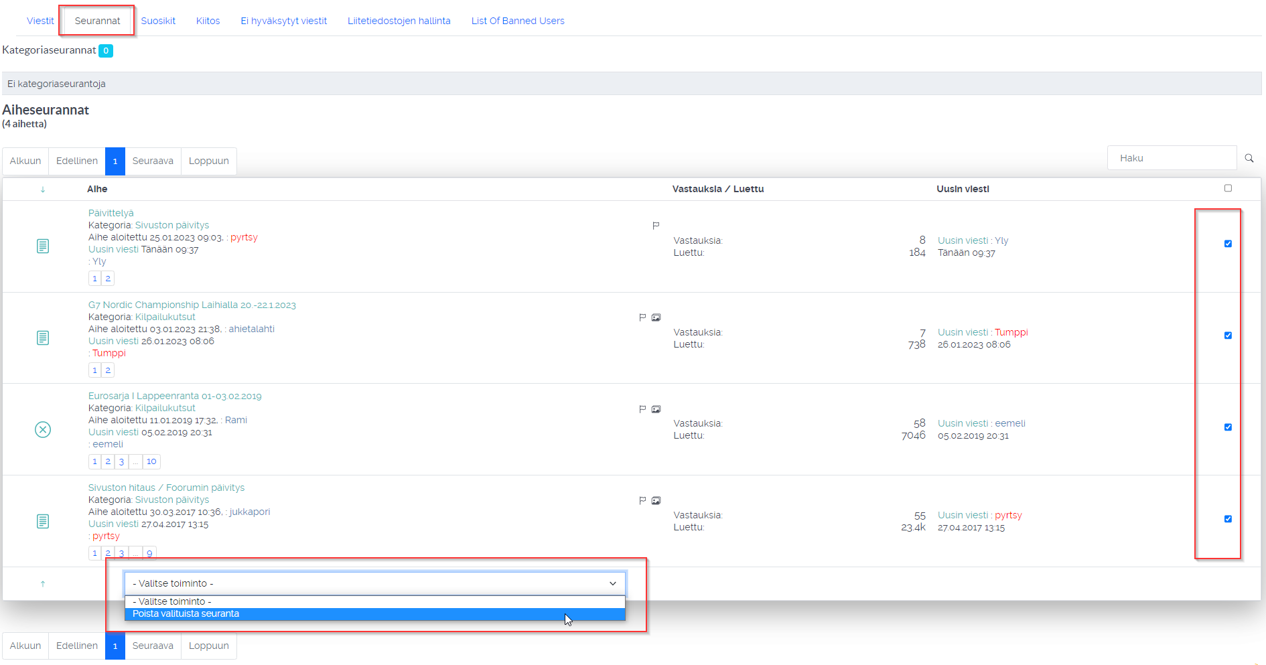Switch to the Suosikit tab
The height and width of the screenshot is (665, 1266).
(158, 21)
